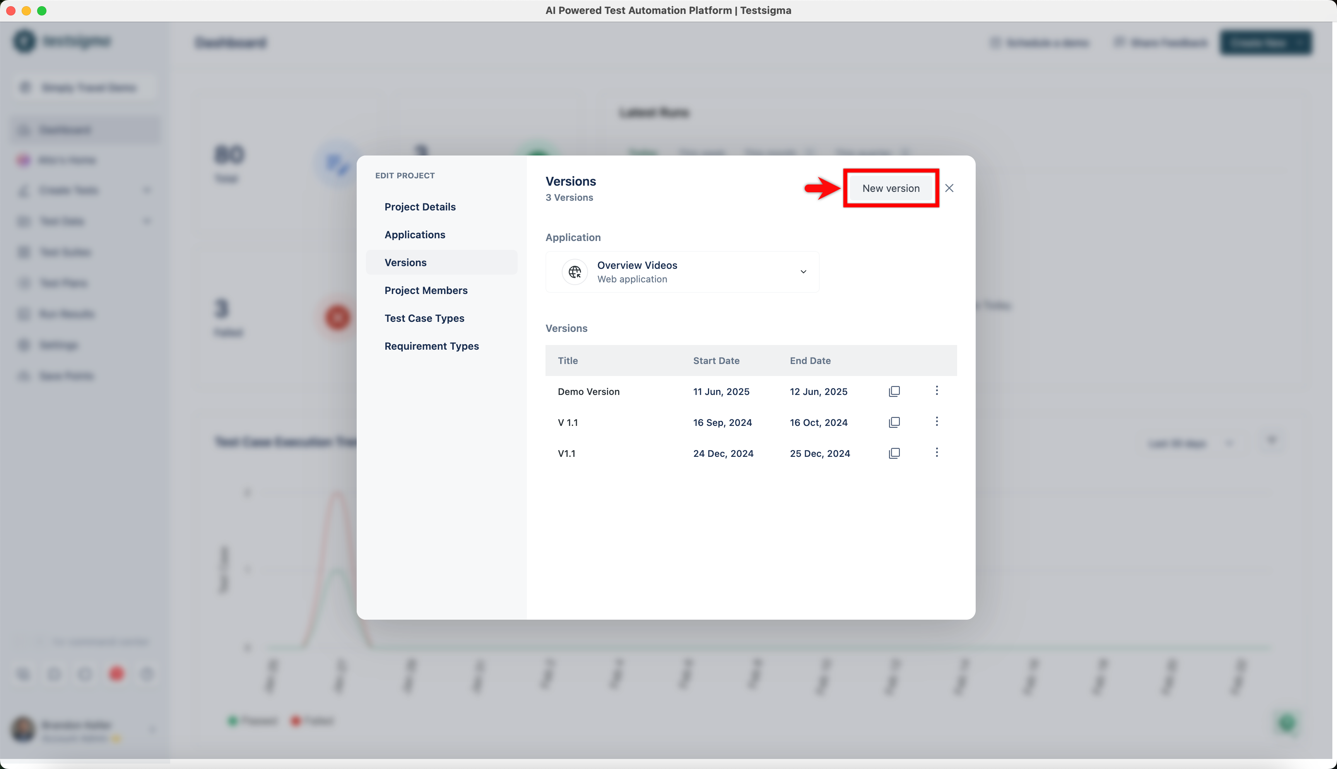The height and width of the screenshot is (769, 1337).
Task: Click the New version button
Action: click(890, 188)
